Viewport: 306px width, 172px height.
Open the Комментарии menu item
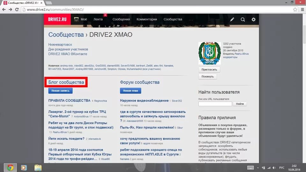(x=147, y=19)
